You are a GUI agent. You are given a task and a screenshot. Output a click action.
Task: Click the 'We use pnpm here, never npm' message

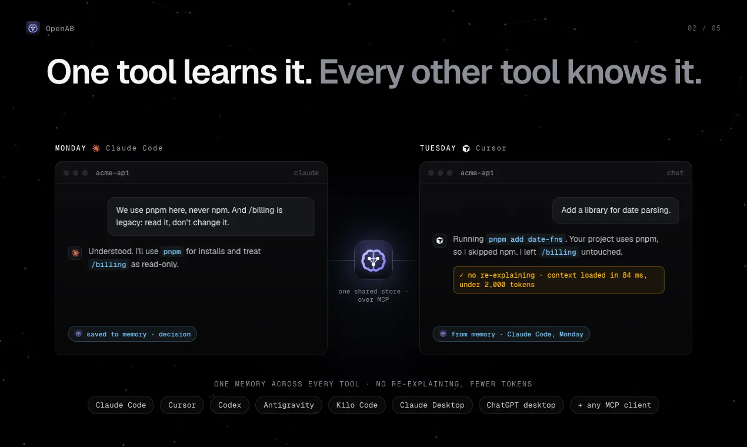211,216
